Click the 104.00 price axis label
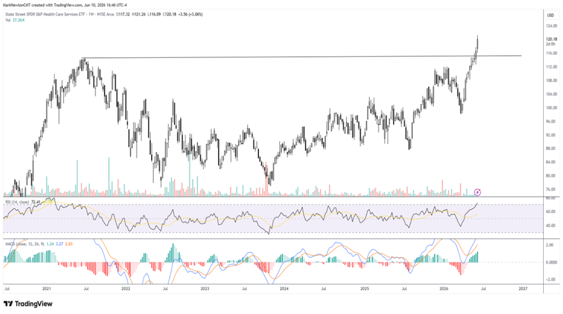Viewport: 563px width, 314px height. [551, 94]
